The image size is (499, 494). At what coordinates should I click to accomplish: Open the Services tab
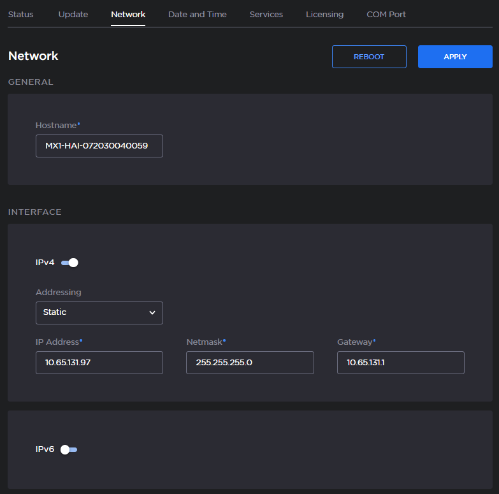(x=266, y=14)
